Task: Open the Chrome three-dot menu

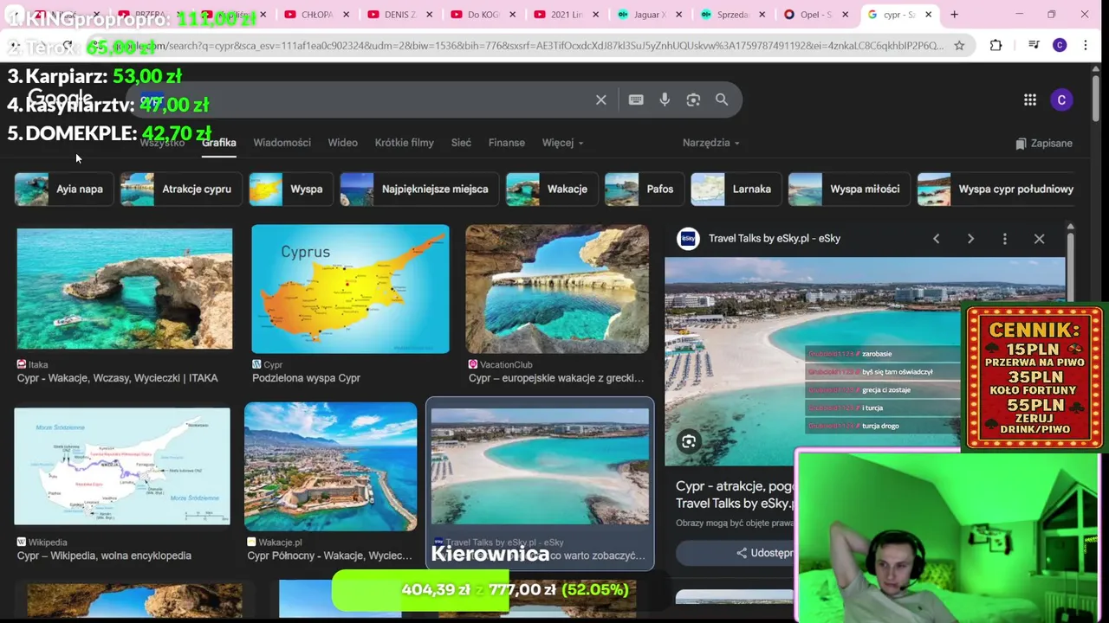Action: click(1086, 45)
